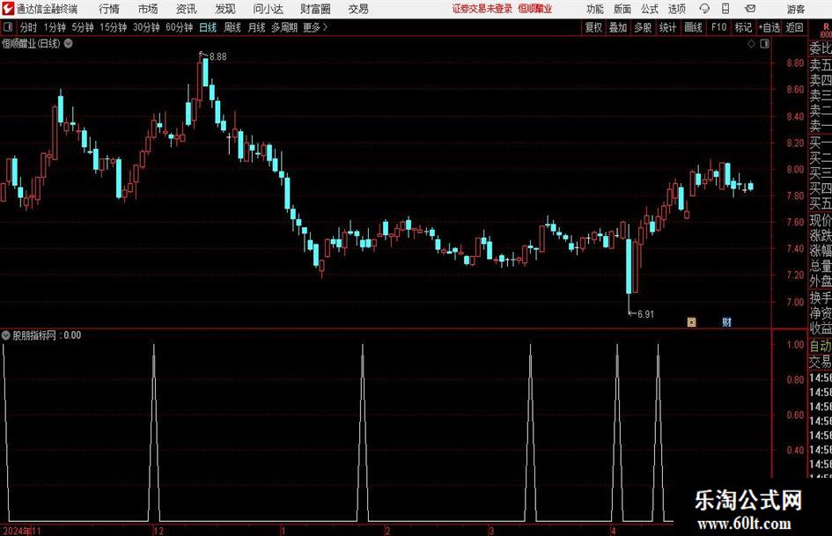Open the 资讯 menu
This screenshot has height=536, width=832.
point(187,9)
